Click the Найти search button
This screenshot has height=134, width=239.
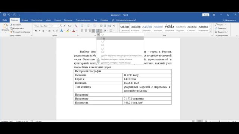(x=219, y=25)
